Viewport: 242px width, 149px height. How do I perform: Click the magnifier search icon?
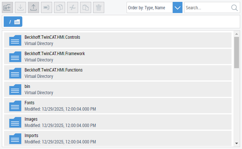pyautogui.click(x=235, y=7)
